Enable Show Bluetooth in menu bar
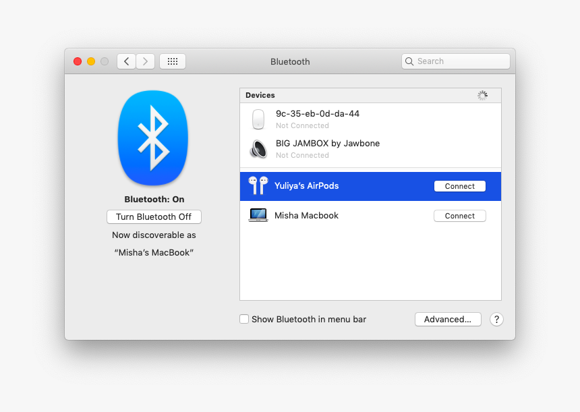The width and height of the screenshot is (580, 412). [244, 318]
